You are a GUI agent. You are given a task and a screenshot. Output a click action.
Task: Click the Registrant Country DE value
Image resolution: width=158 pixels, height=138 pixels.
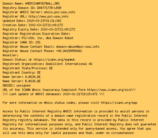[x=39, y=72]
